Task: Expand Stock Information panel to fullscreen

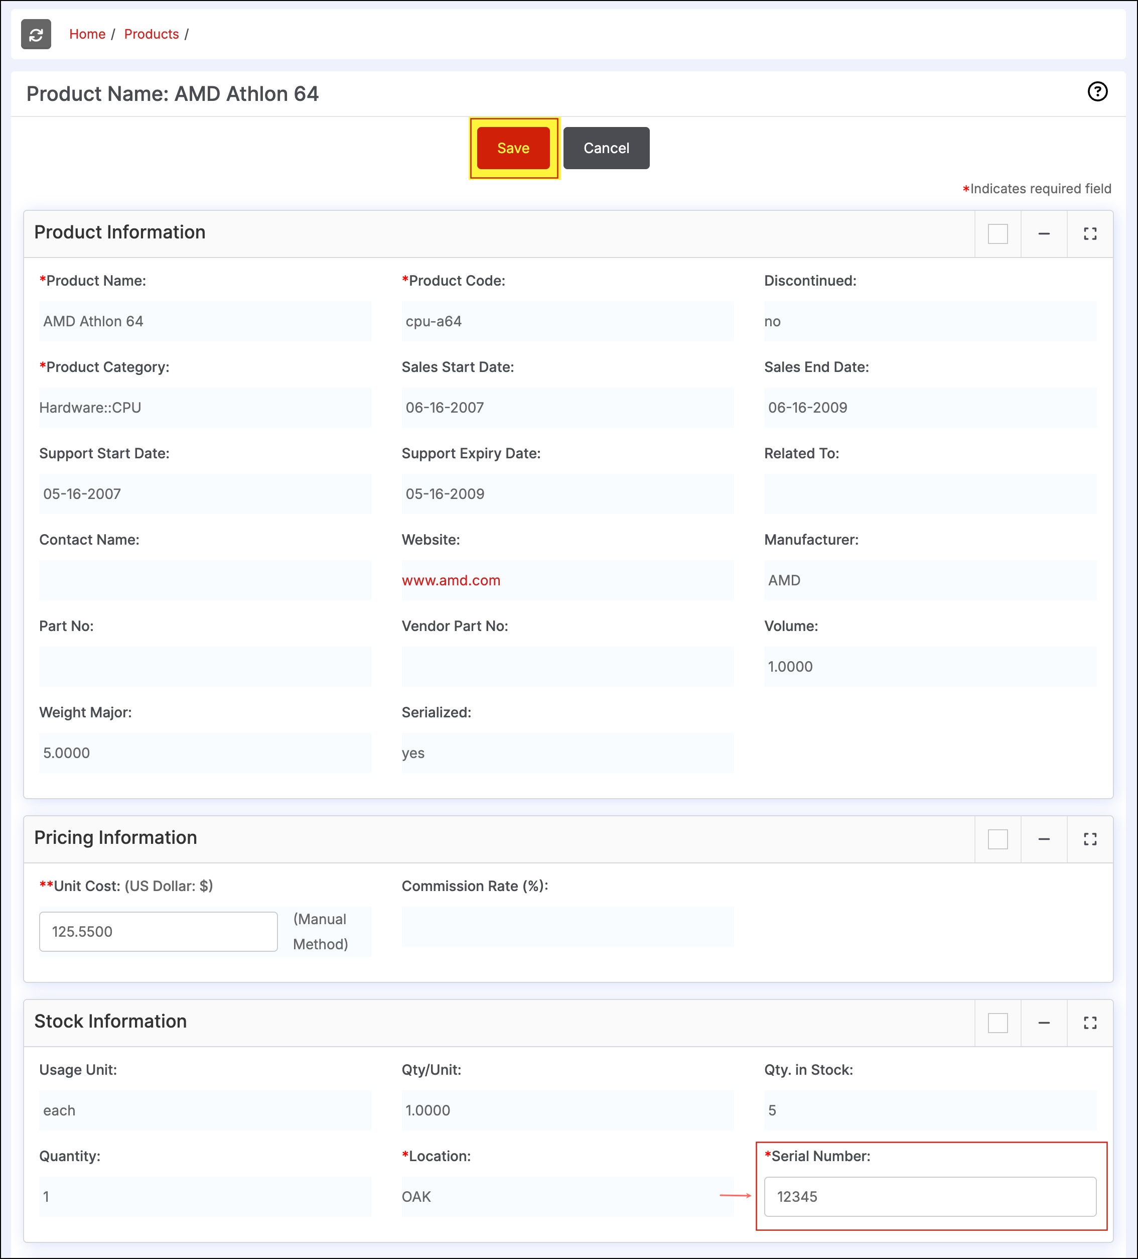Action: coord(1090,1023)
